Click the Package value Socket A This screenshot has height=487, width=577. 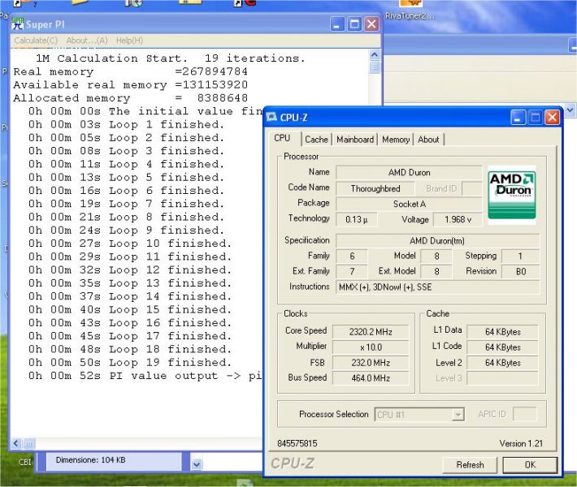[x=409, y=204]
